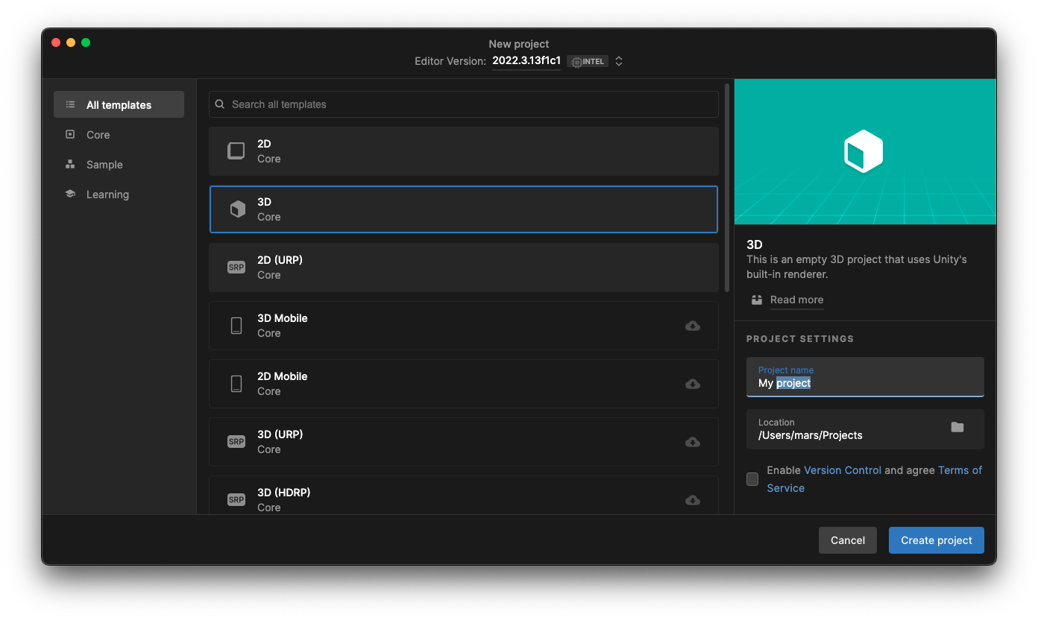Click the SRP icon for 2D (URP)
1038x620 pixels.
tap(236, 268)
